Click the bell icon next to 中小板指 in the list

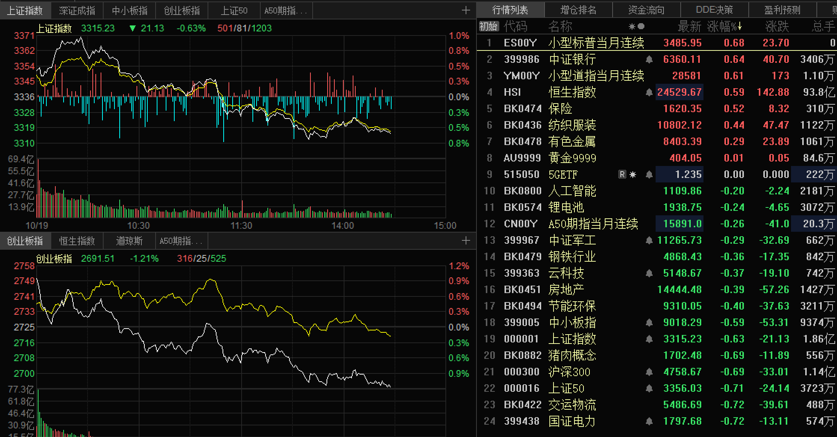tap(649, 323)
